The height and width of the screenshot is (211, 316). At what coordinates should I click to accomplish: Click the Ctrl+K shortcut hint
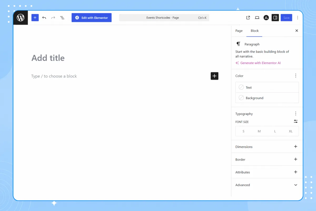point(203,18)
